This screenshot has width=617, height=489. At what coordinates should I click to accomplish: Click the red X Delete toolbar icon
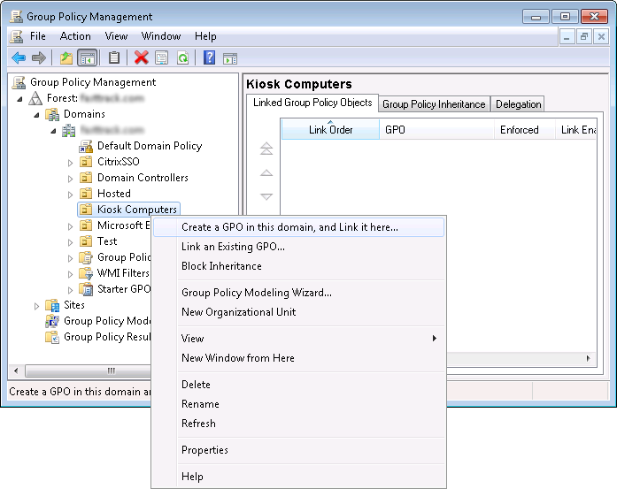(141, 57)
